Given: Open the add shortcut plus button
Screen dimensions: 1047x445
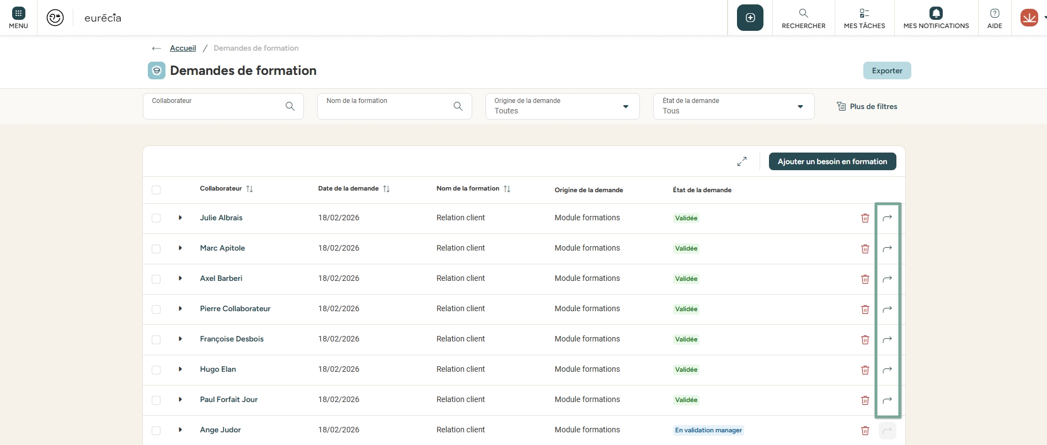Looking at the screenshot, I should [750, 18].
